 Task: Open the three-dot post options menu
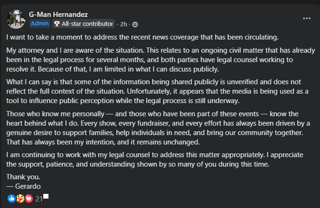point(307,18)
